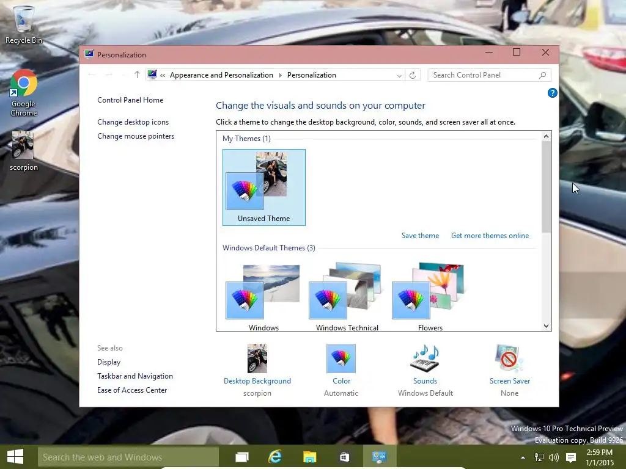Open File Explorer from taskbar
The width and height of the screenshot is (626, 469).
(x=309, y=457)
